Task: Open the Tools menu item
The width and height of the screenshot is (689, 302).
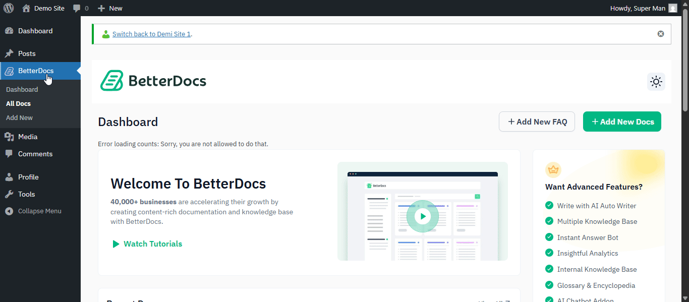Action: (x=40, y=194)
